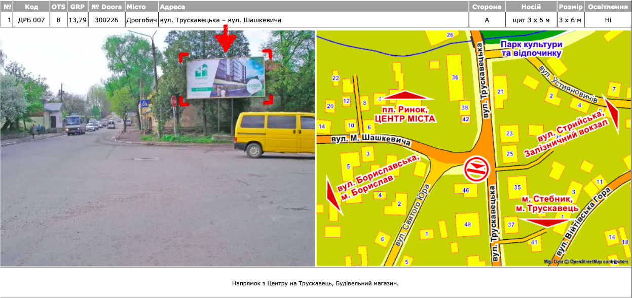Select the Doors number 300226
This screenshot has width=632, height=298.
(106, 20)
